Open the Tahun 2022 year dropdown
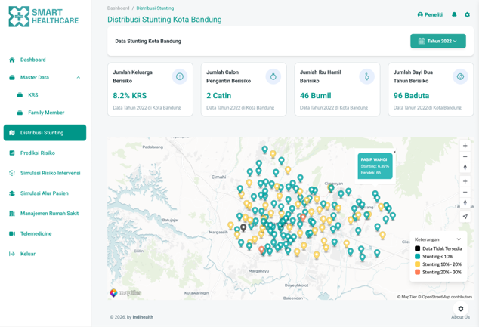 [x=438, y=41]
